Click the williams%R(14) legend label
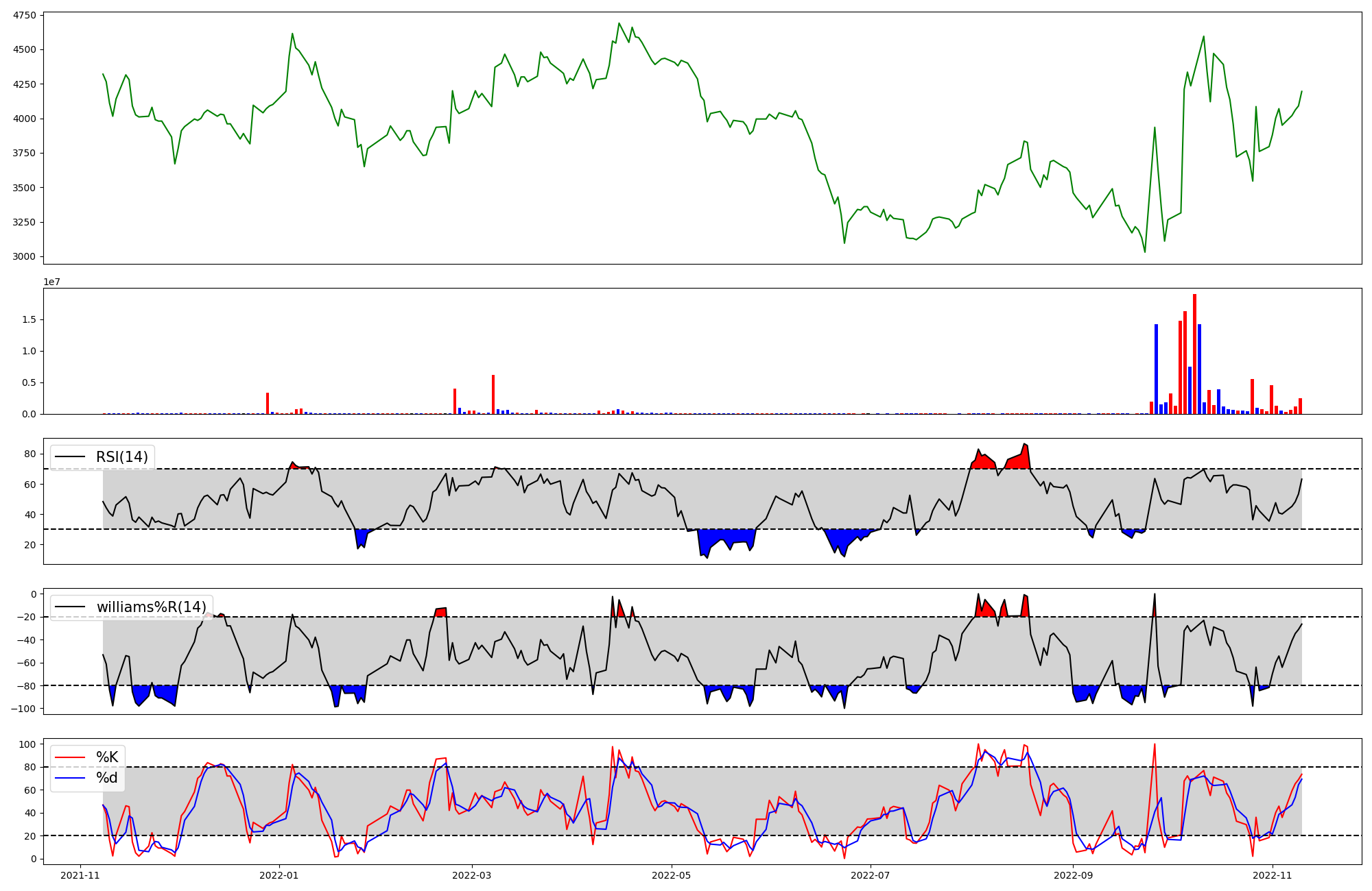 click(x=151, y=607)
